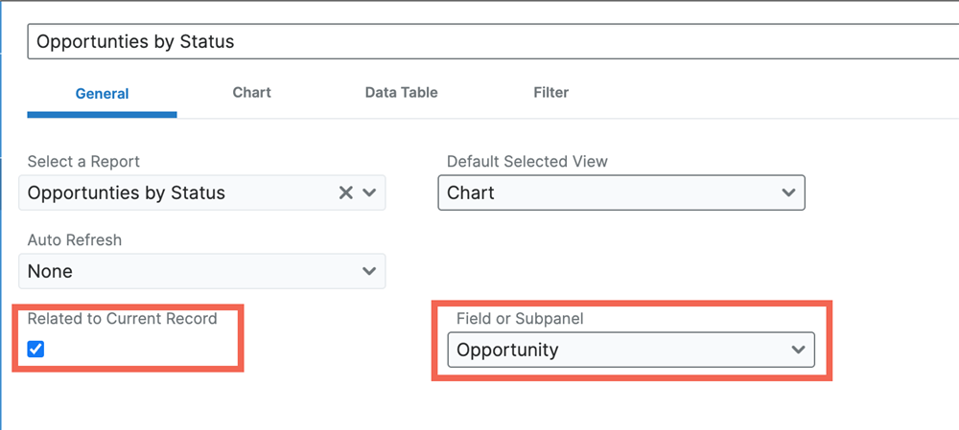Viewport: 959px width, 430px height.
Task: Uncheck Related to Current Record checkbox
Action: point(36,350)
